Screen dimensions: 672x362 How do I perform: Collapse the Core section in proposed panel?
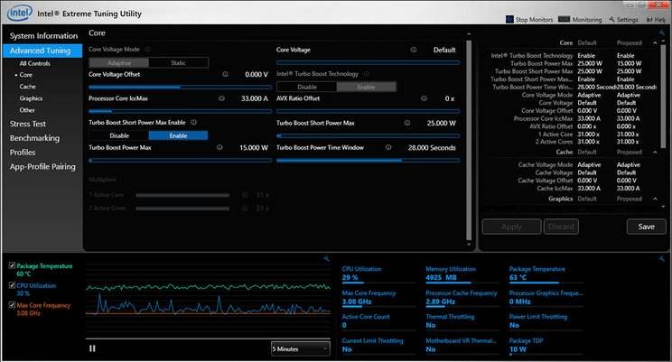click(655, 42)
